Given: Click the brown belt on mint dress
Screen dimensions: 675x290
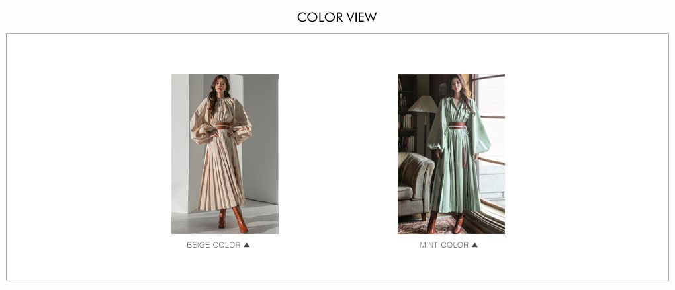Looking at the screenshot, I should [x=457, y=125].
